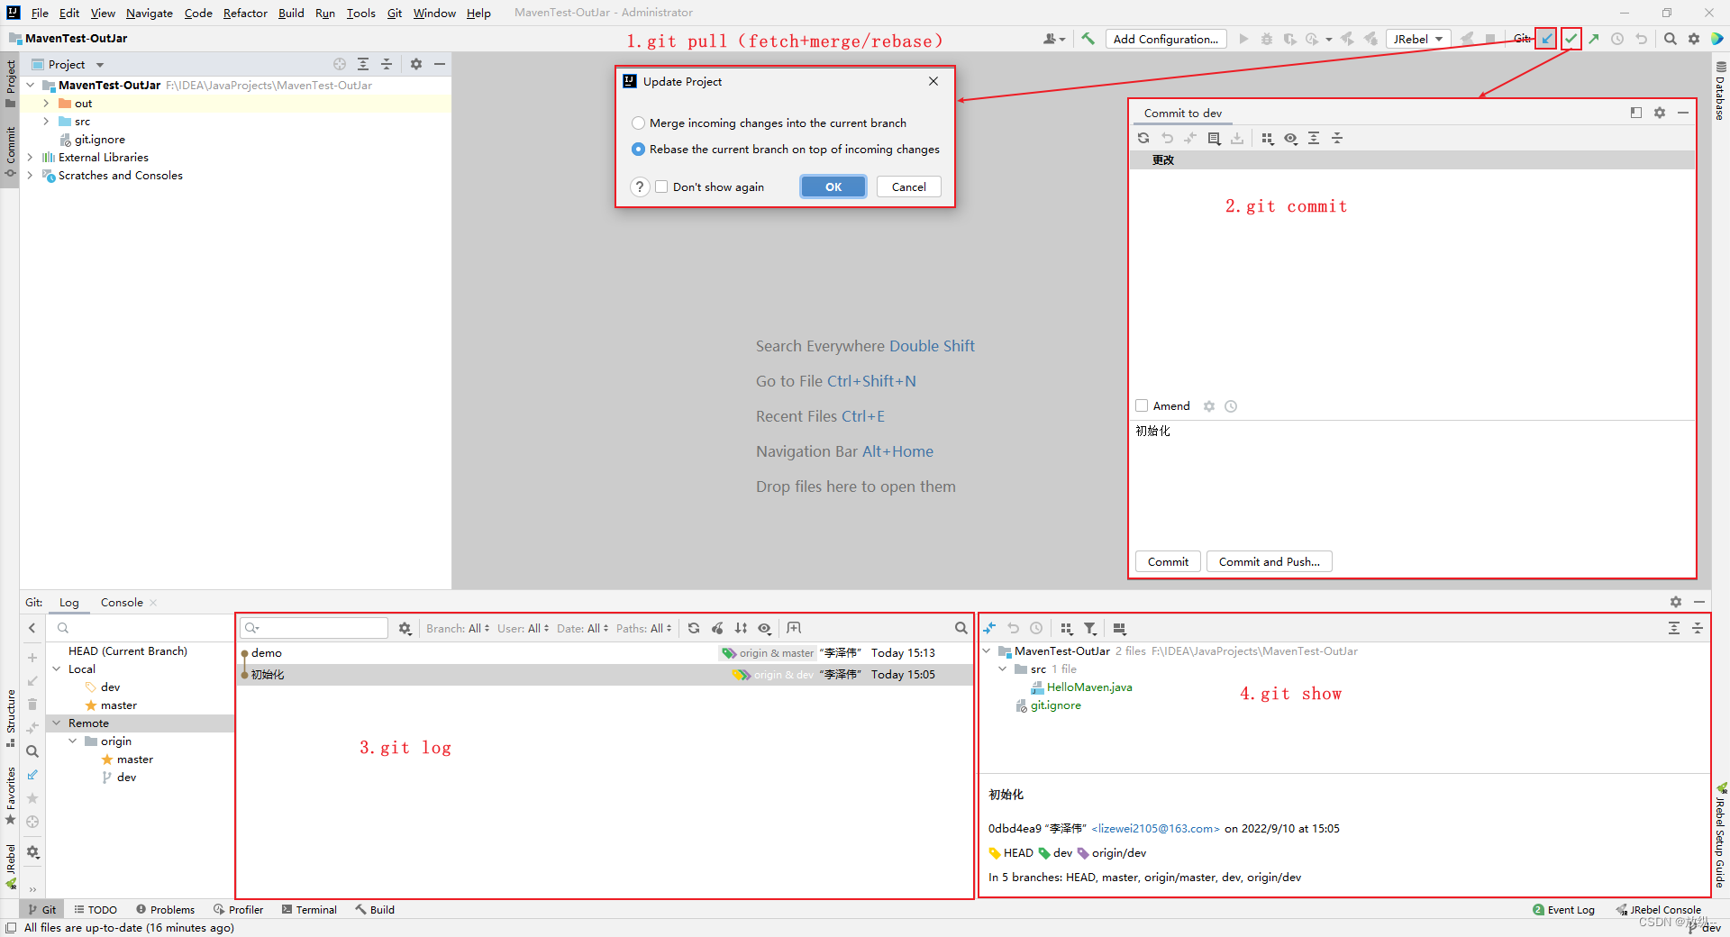Click Expand All icon in Project panel
1730x937 pixels.
363,64
